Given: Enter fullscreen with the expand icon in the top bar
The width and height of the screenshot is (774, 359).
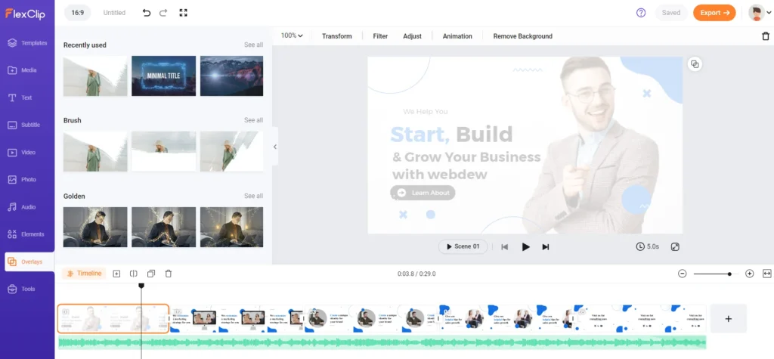Looking at the screenshot, I should click(x=183, y=13).
